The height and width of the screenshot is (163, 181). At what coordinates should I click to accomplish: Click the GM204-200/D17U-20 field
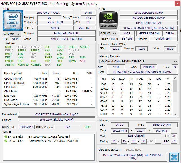pyautogui.click(x=148, y=23)
